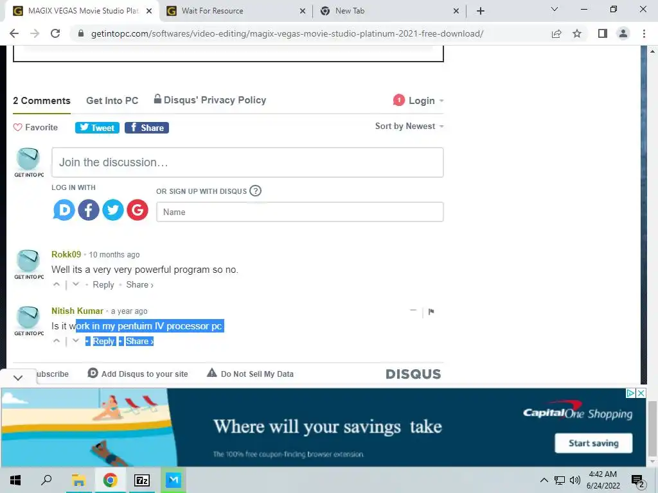This screenshot has height=493, width=658.
Task: Log in with Facebook icon
Action: coord(89,210)
